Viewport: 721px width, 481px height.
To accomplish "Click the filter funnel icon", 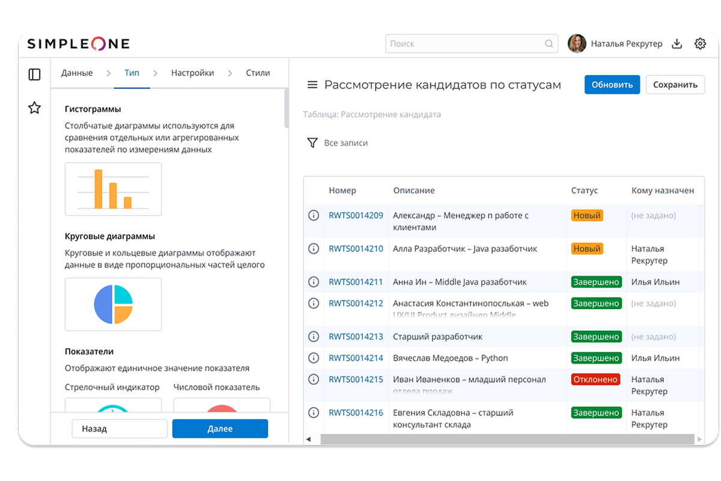I will [x=312, y=143].
